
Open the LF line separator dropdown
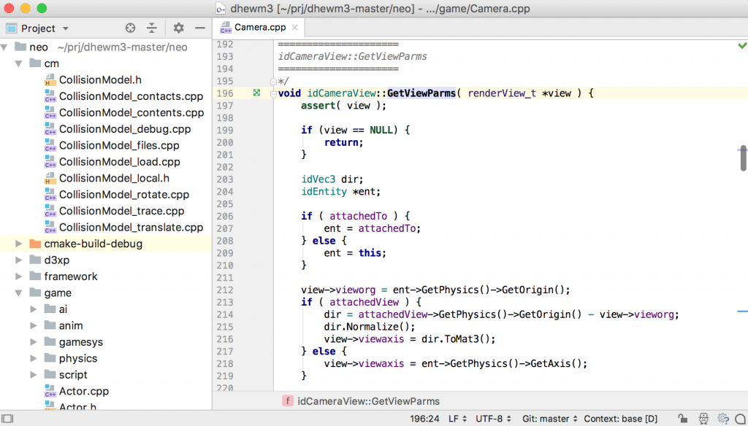(457, 419)
